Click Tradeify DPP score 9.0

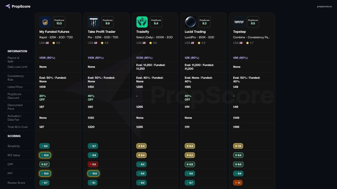[x=142, y=164]
